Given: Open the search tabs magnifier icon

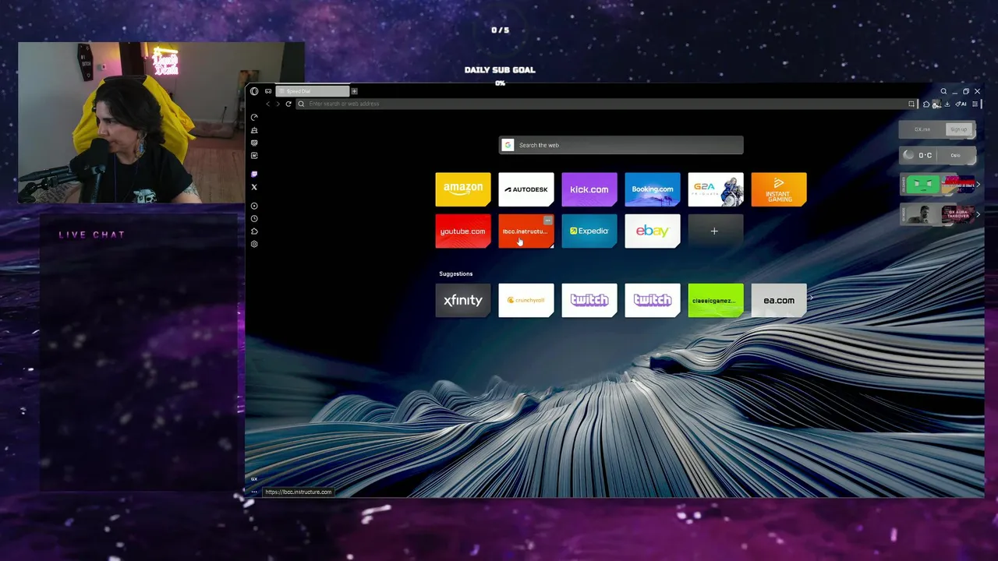Looking at the screenshot, I should click(x=943, y=91).
